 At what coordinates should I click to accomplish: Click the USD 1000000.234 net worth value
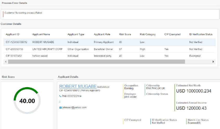coord(194,91)
